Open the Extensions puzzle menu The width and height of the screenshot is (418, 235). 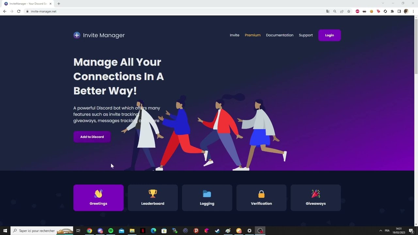coord(392,11)
